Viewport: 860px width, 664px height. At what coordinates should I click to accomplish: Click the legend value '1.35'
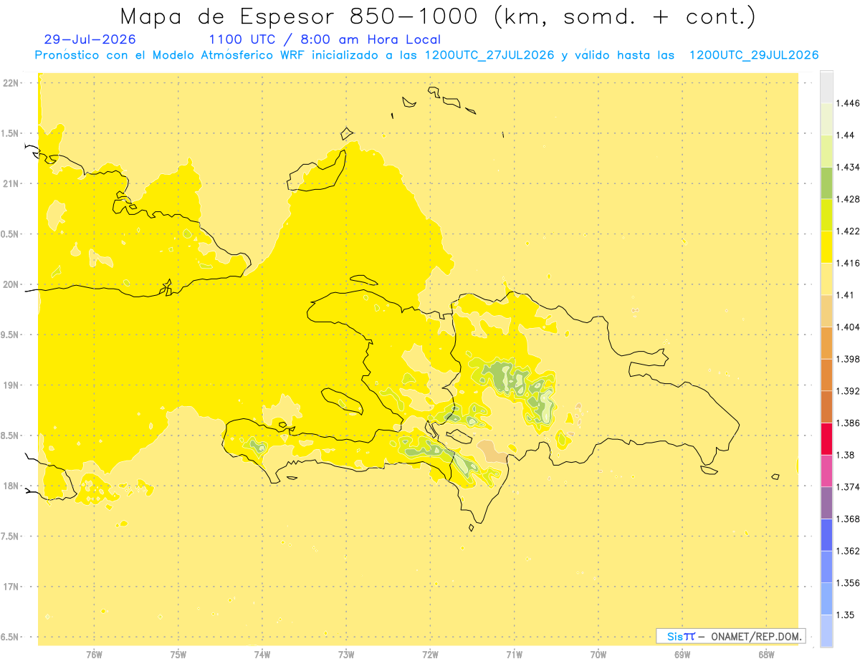846,615
